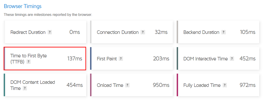The width and height of the screenshot is (264, 101).
Task: Open Connection Duration help question mark
Action: [143, 32]
